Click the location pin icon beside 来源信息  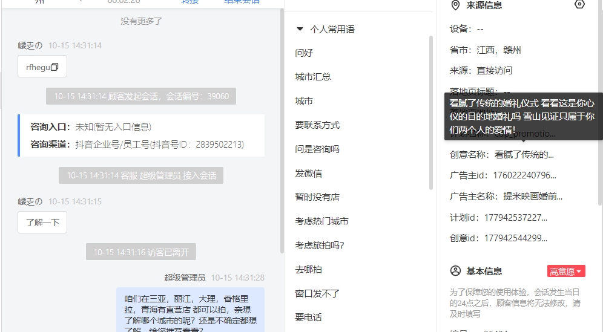(455, 5)
